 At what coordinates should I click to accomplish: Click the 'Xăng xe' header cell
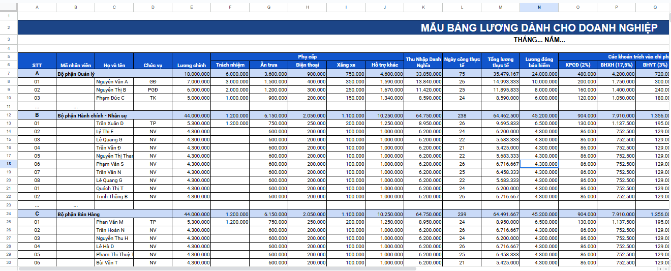(346, 65)
